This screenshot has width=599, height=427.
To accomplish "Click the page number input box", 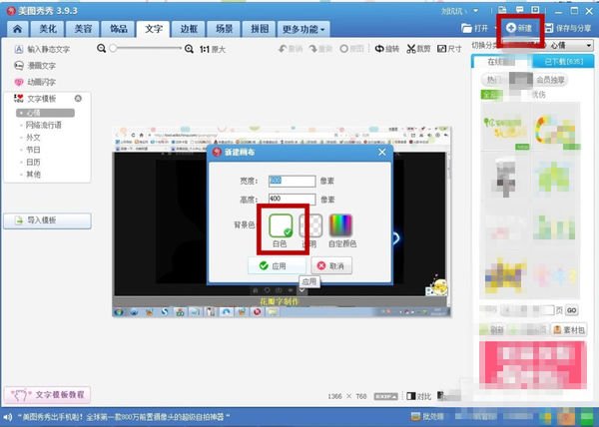I will (x=546, y=310).
